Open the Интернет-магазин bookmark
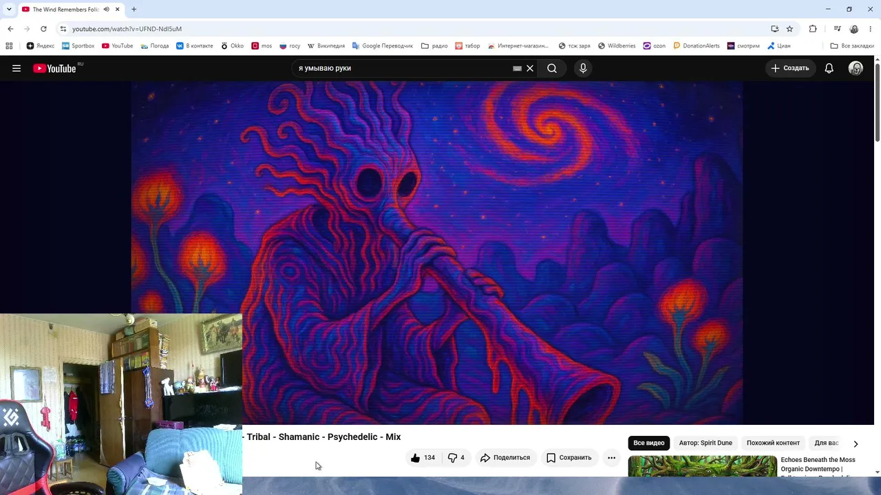 click(518, 46)
